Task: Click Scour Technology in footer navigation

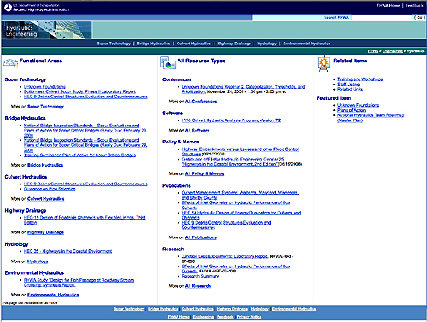Action: pyautogui.click(x=129, y=309)
